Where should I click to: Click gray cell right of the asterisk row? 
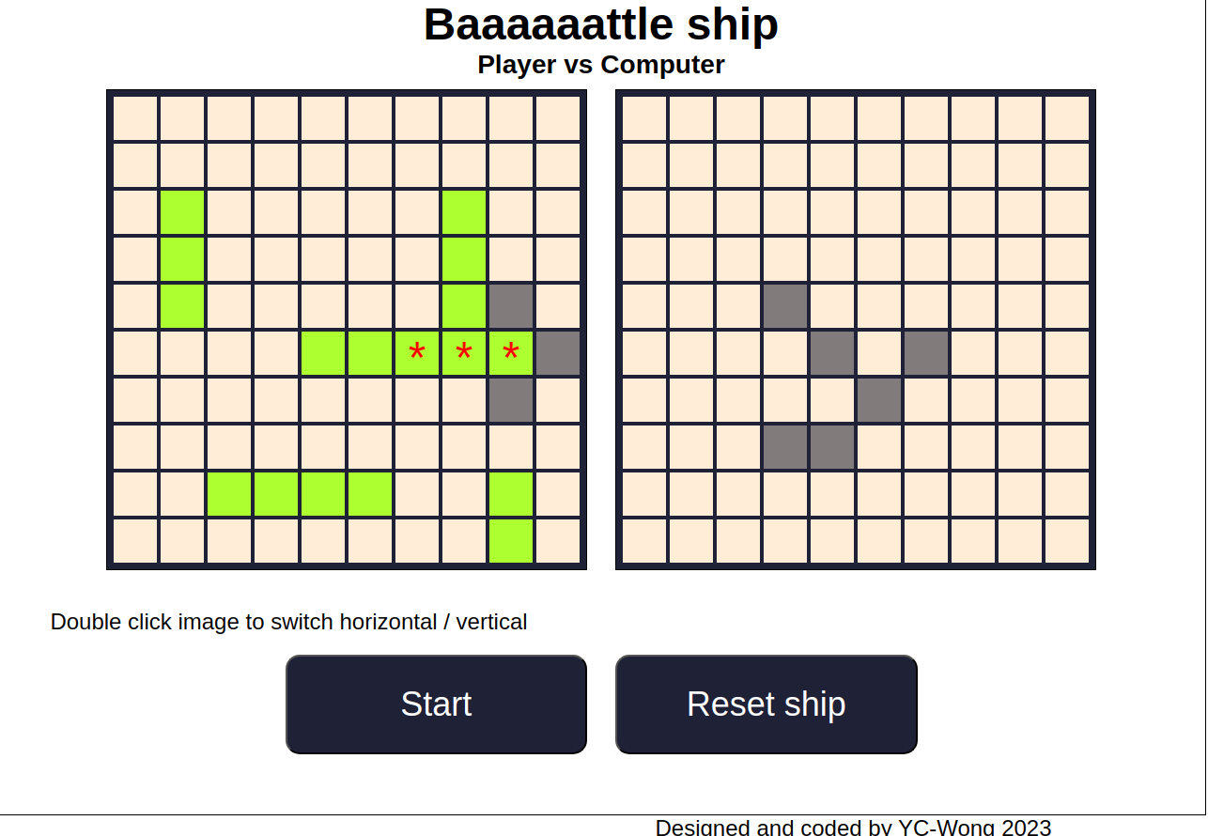[558, 353]
